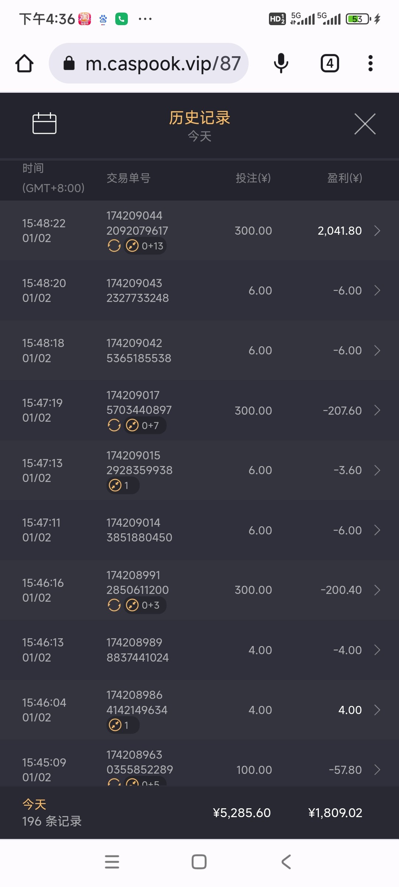Expand details for the 15:47:19 record
Image resolution: width=399 pixels, height=887 pixels.
377,410
